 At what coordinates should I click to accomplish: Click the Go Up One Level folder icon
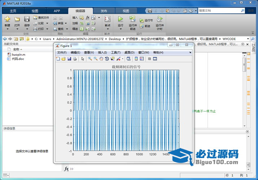click(16, 39)
